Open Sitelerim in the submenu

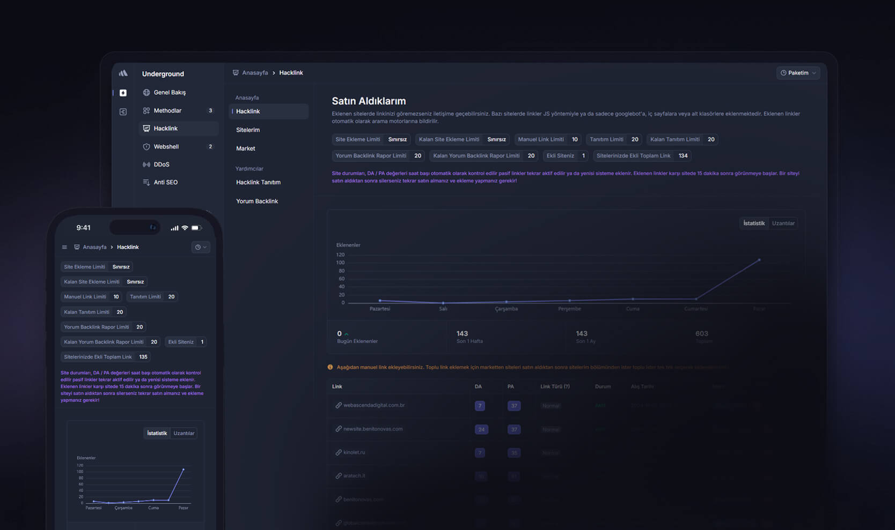tap(248, 130)
